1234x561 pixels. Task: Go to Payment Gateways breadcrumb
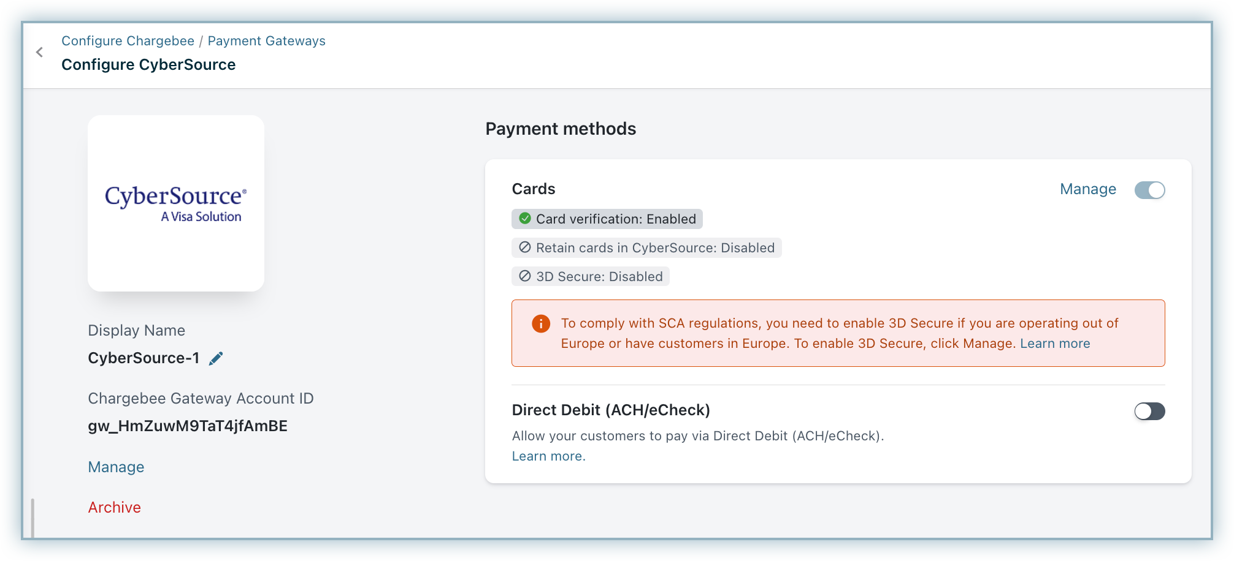coord(266,41)
